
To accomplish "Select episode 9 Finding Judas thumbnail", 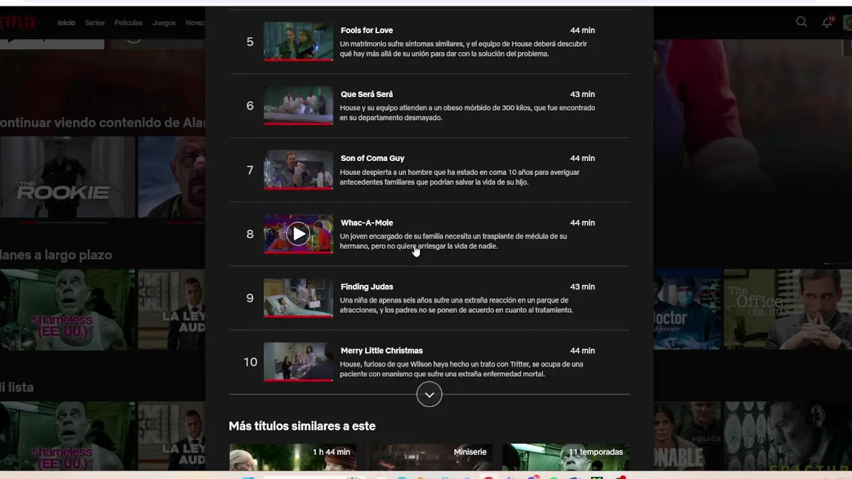I will coord(298,297).
